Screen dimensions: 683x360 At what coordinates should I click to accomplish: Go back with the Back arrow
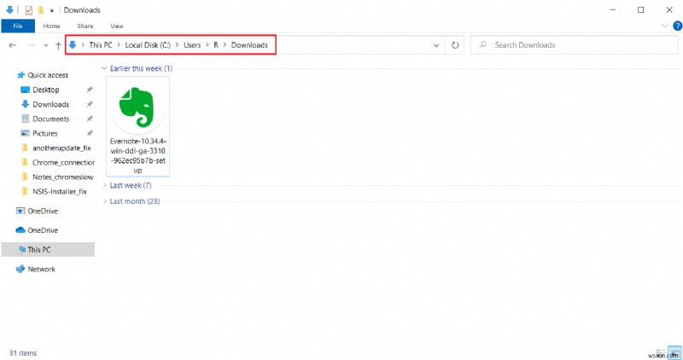pos(13,45)
